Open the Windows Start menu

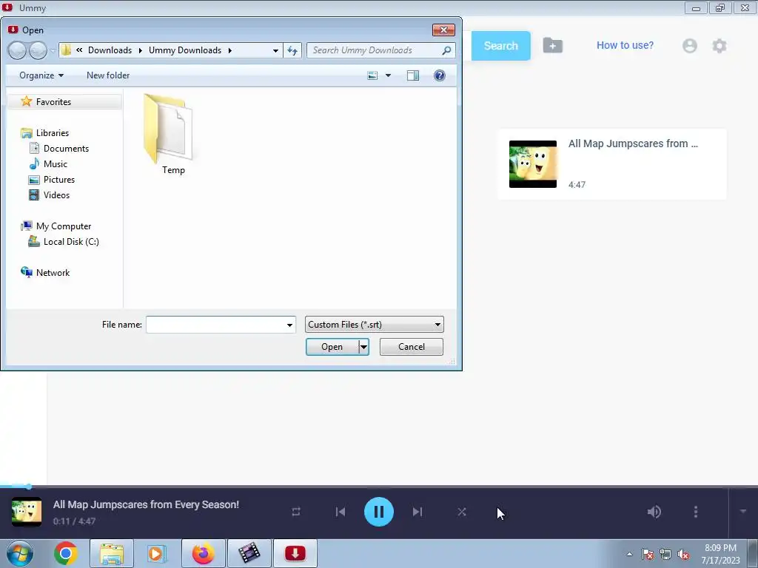20,553
